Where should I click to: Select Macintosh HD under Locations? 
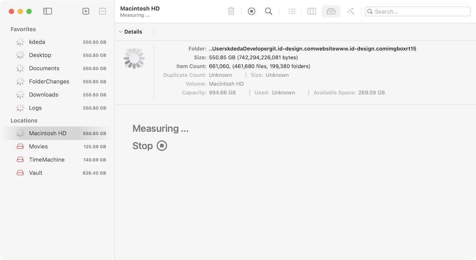(48, 133)
